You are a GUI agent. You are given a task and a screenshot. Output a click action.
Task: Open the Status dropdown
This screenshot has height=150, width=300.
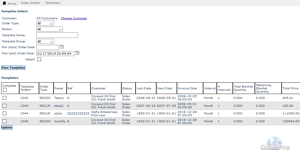coord(49,29)
